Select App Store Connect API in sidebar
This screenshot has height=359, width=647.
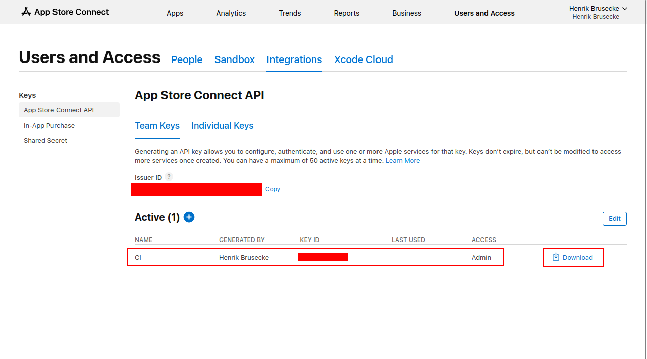click(69, 110)
